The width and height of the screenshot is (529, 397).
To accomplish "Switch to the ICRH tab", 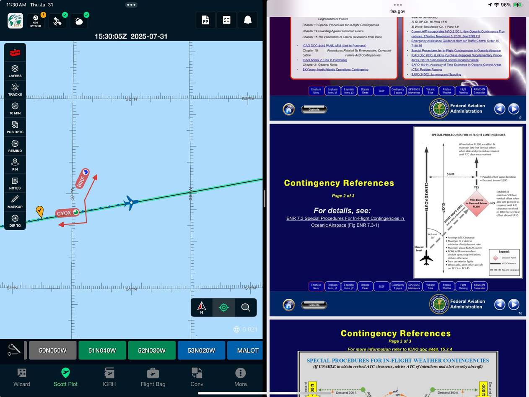I will coord(109,377).
